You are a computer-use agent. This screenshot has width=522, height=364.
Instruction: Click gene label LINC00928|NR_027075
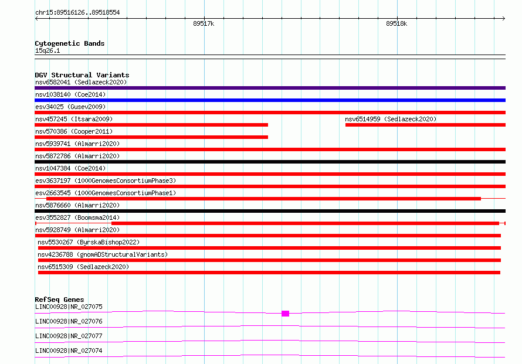[69, 307]
